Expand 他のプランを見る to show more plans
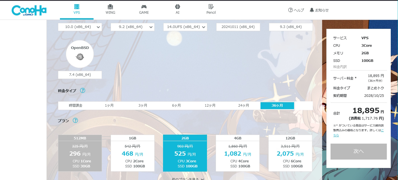398x180 pixels. (188, 179)
